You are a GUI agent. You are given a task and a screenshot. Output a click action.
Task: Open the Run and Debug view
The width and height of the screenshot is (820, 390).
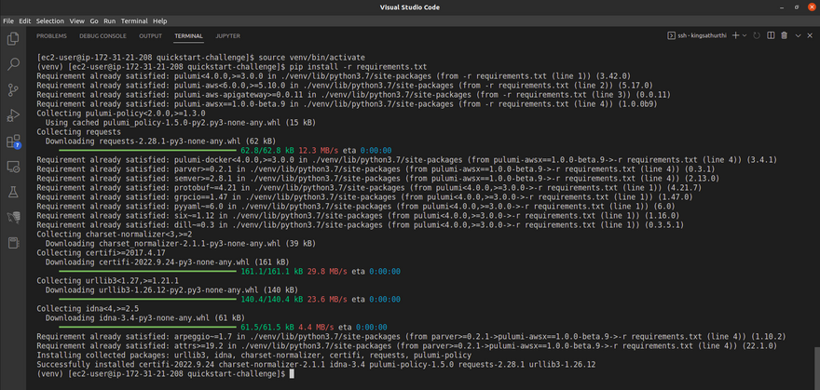[x=13, y=116]
